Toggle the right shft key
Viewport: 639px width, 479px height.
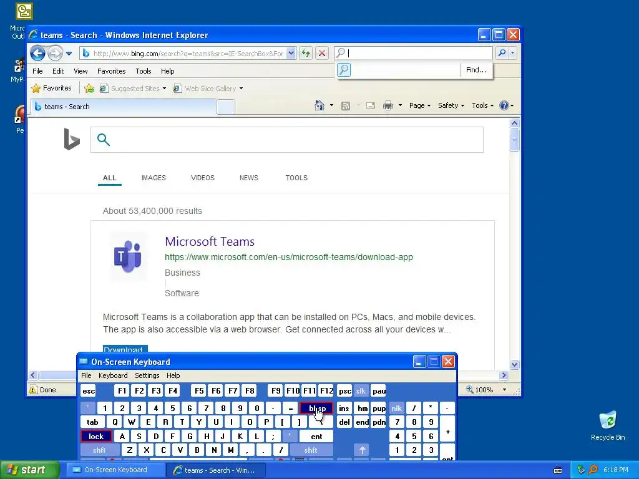coord(311,450)
